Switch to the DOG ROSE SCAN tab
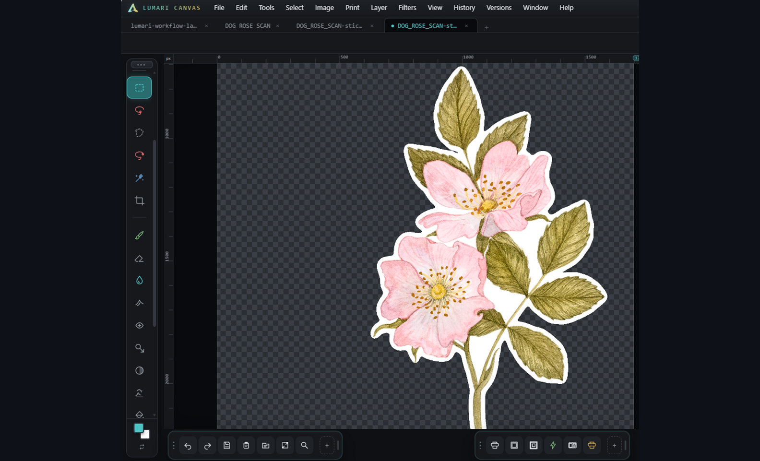Screen dimensions: 760x461 click(248, 26)
